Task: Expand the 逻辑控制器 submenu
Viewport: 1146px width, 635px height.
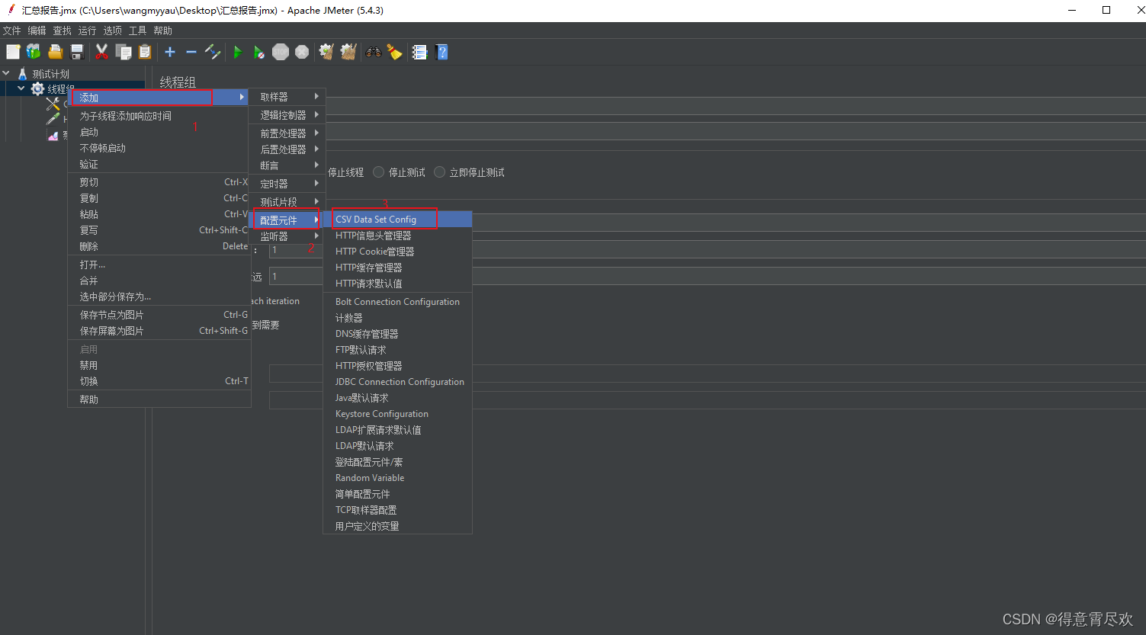Action: tap(288, 115)
